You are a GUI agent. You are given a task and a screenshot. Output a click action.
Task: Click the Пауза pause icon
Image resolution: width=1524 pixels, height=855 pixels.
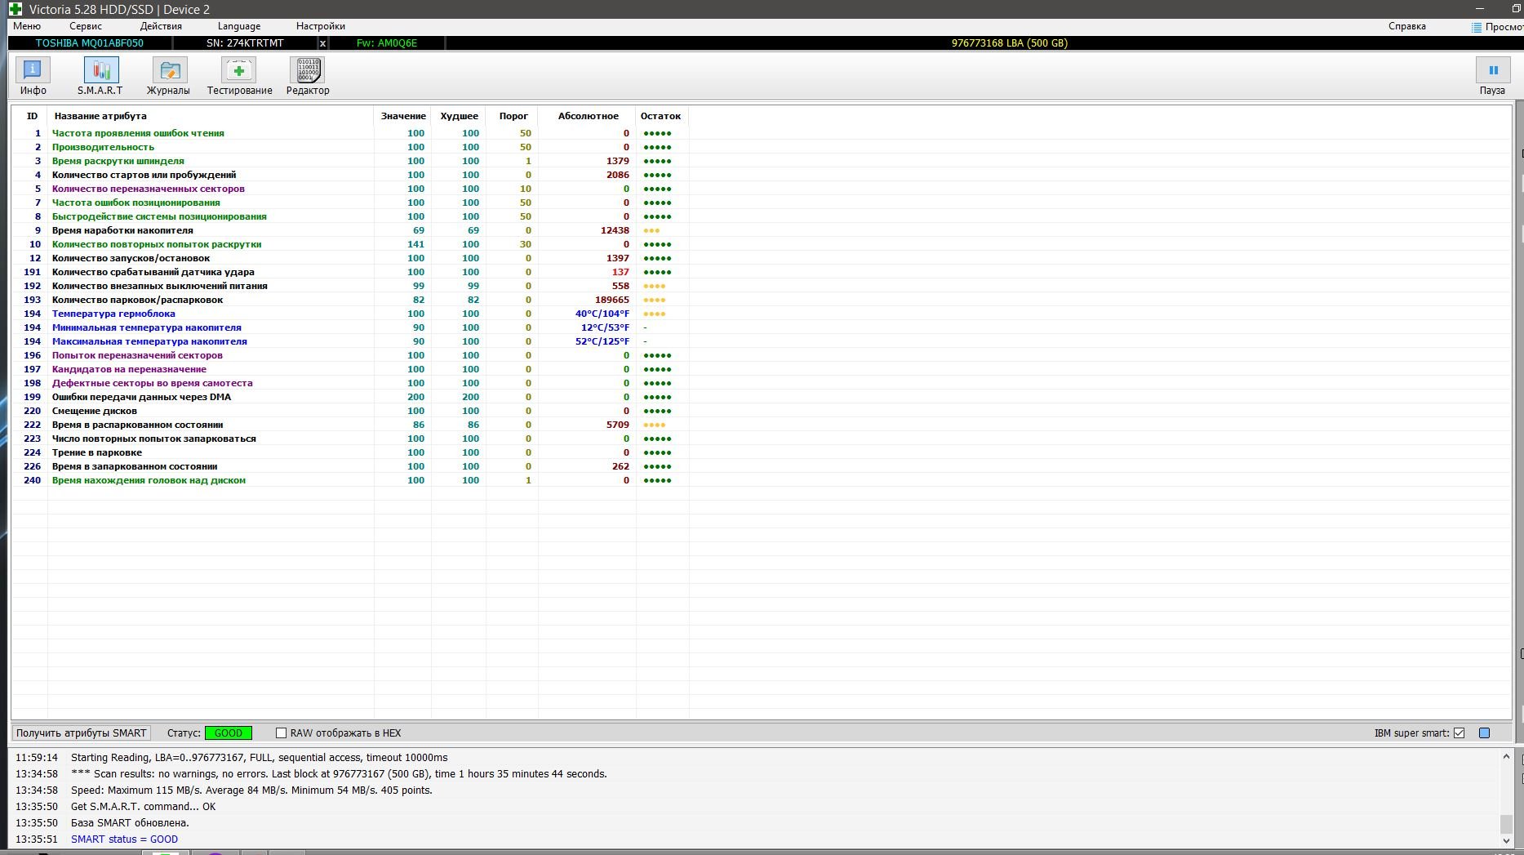click(x=1493, y=70)
